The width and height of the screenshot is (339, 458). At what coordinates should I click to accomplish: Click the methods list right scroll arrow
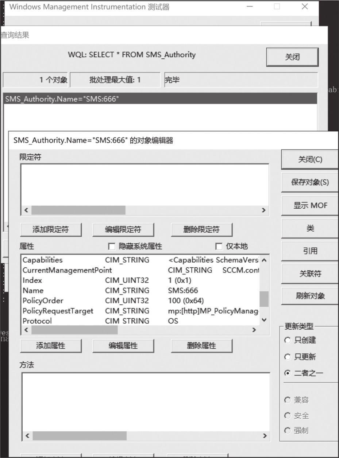click(265, 436)
